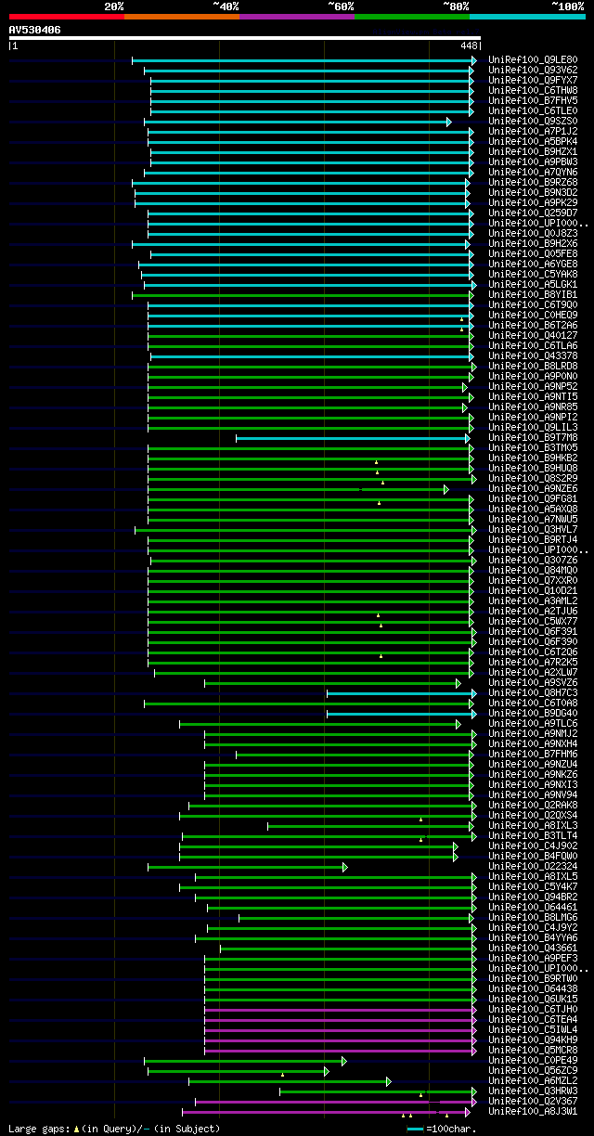Click the UniRef100_A9NZE6 label
594x1136 pixels.
(533, 489)
